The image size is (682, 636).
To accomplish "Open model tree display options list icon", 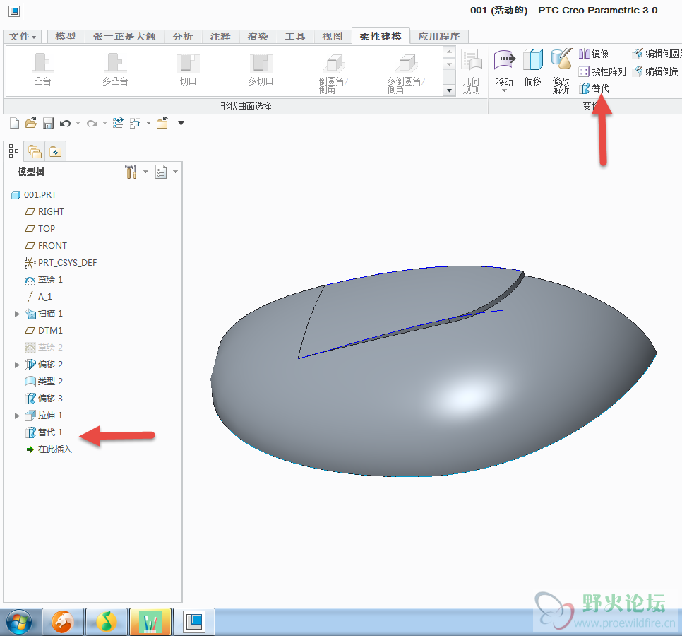I will [161, 172].
